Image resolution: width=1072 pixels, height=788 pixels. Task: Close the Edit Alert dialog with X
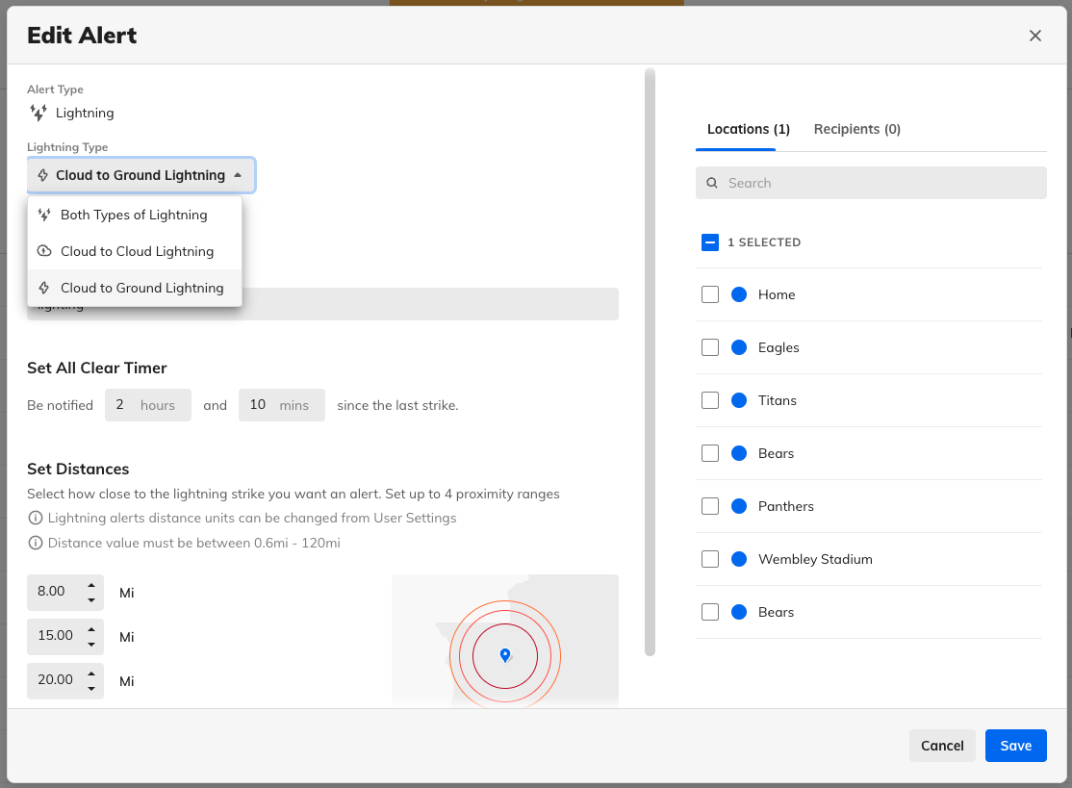[1035, 36]
